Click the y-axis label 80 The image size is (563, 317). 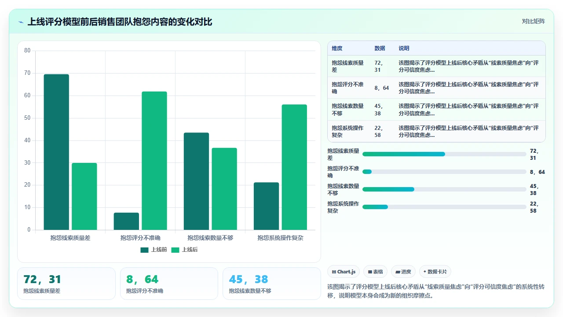click(x=27, y=51)
